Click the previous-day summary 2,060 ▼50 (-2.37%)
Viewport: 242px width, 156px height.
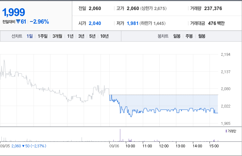[29, 146]
